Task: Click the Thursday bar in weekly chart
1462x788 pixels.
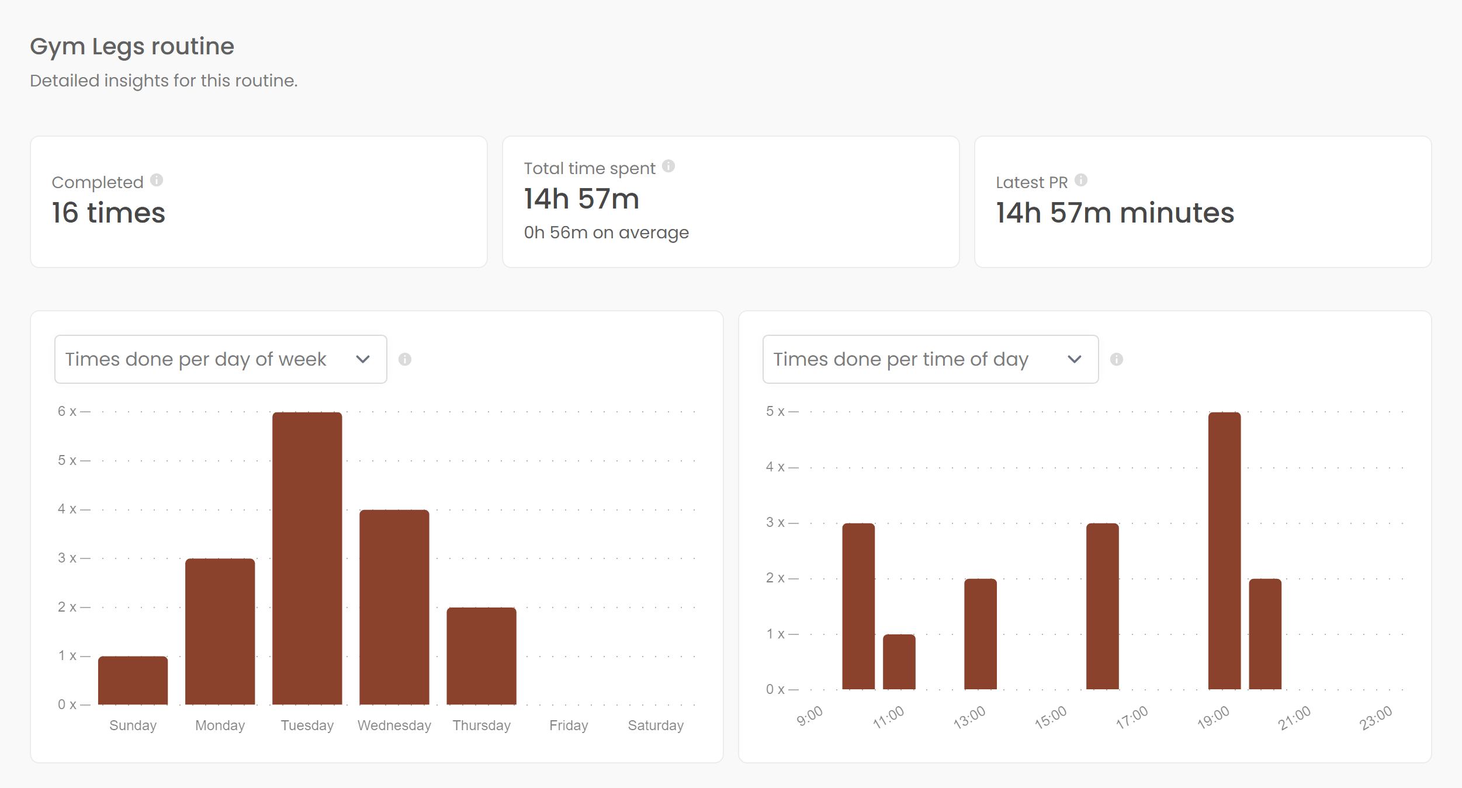Action: tap(481, 655)
